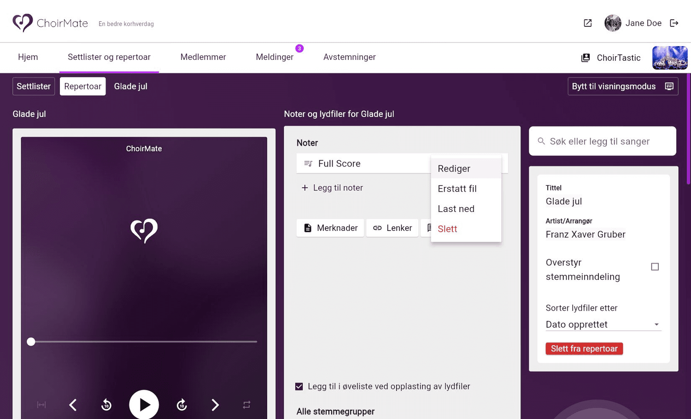691x419 pixels.
Task: Open ChoirTastic choir library icon
Action: point(586,58)
